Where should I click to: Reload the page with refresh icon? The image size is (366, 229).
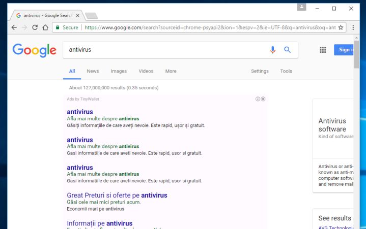pos(35,27)
